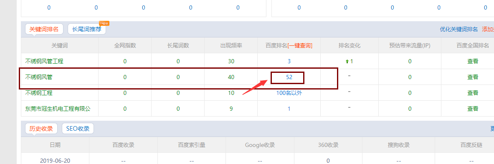Click the 日期 column header
494x164 pixels.
(55, 145)
